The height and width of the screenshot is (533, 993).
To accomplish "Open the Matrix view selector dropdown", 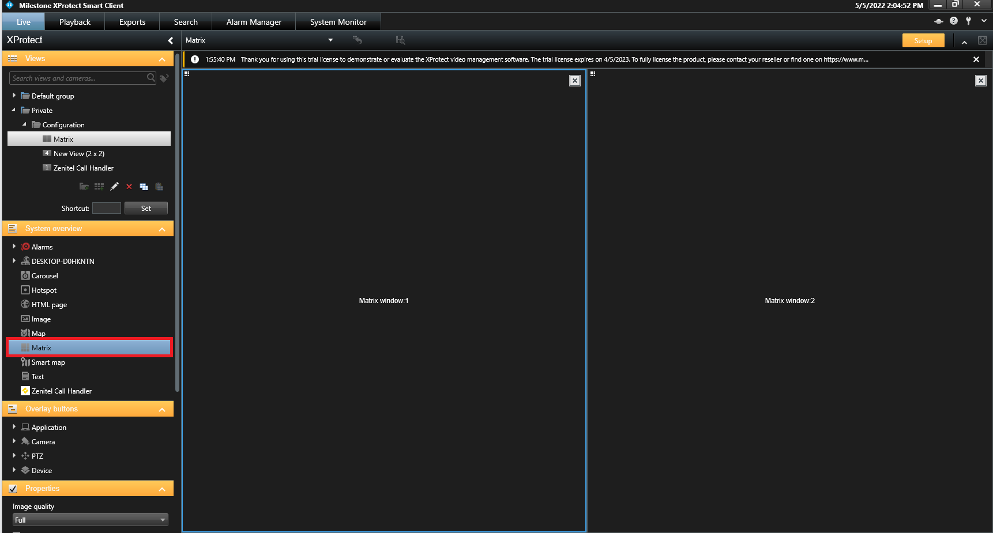I will pyautogui.click(x=330, y=40).
